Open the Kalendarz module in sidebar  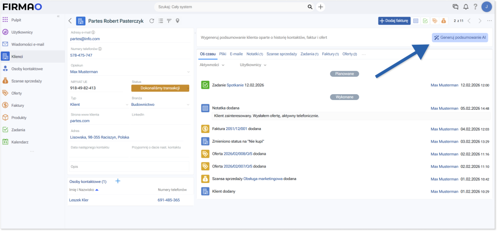19,142
